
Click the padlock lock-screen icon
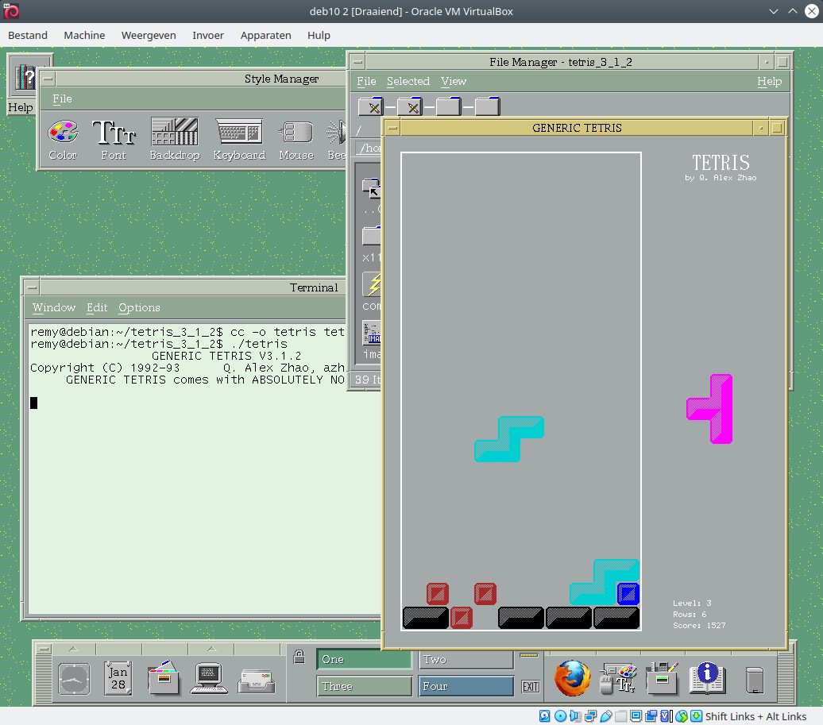point(299,657)
